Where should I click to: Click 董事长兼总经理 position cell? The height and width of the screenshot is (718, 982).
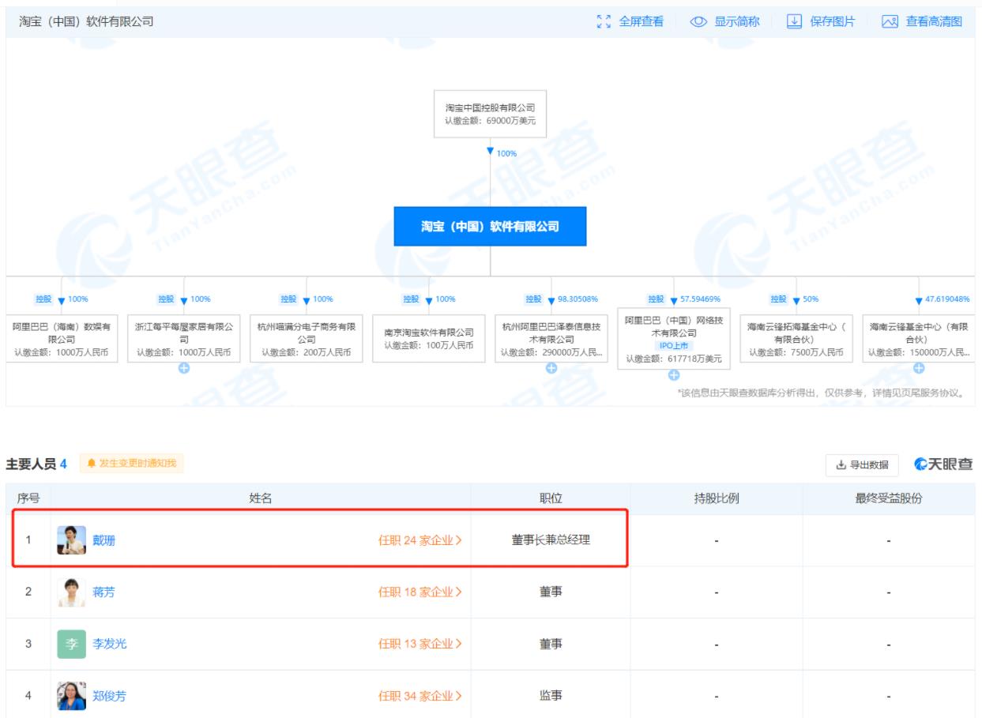551,541
